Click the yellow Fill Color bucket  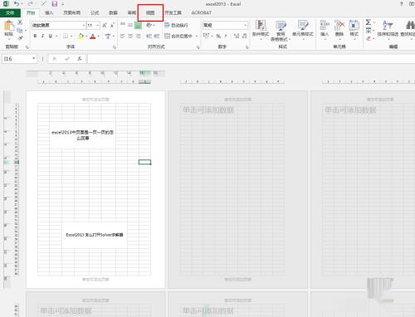(81, 36)
